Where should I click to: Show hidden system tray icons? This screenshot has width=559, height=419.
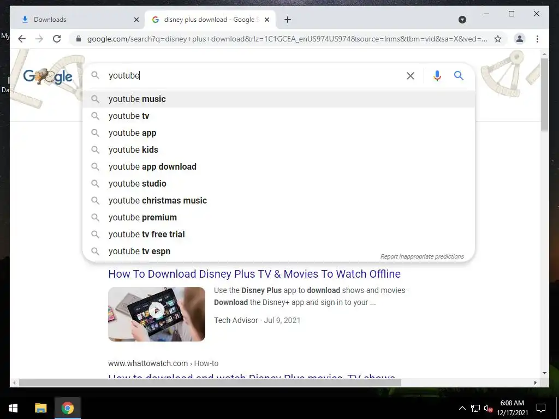462,408
